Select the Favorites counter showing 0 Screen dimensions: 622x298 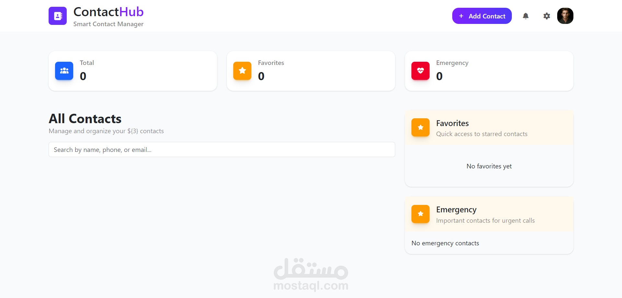pos(261,76)
